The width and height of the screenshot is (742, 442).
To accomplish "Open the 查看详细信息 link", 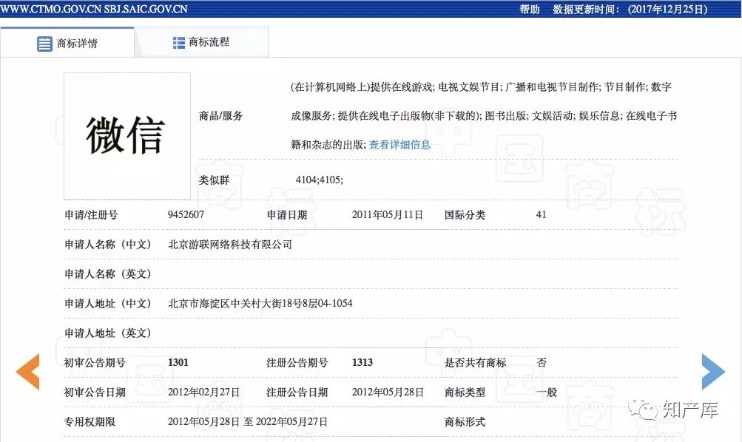I will click(x=399, y=145).
